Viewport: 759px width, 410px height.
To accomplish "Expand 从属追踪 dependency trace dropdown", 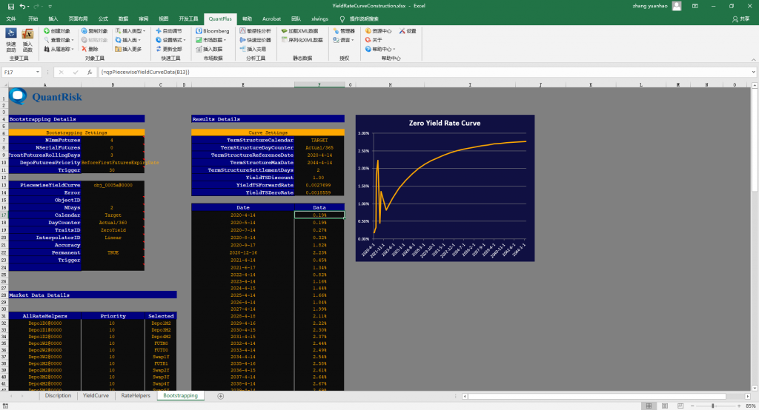I will pos(73,49).
